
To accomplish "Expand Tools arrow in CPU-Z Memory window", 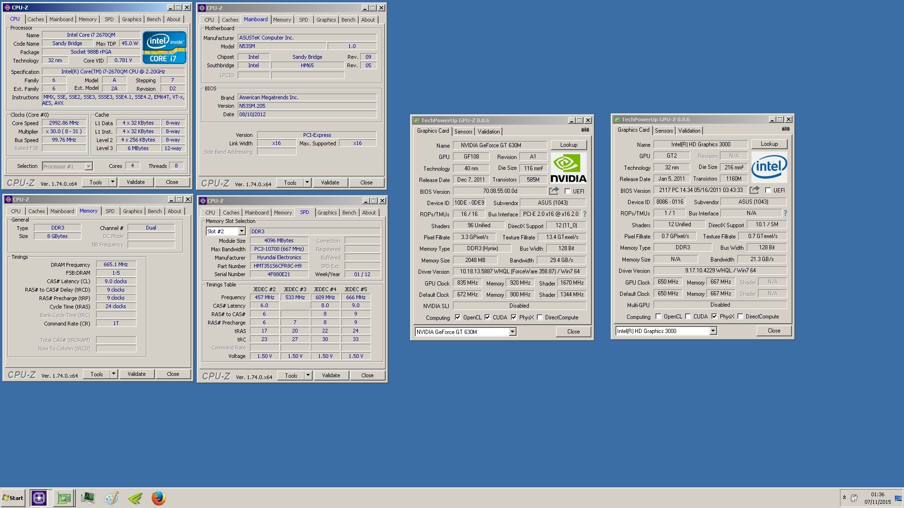I will tap(113, 374).
